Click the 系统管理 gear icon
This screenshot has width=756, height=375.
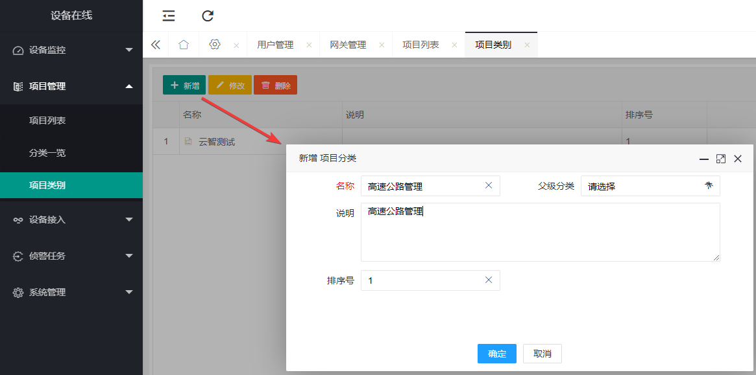[18, 293]
